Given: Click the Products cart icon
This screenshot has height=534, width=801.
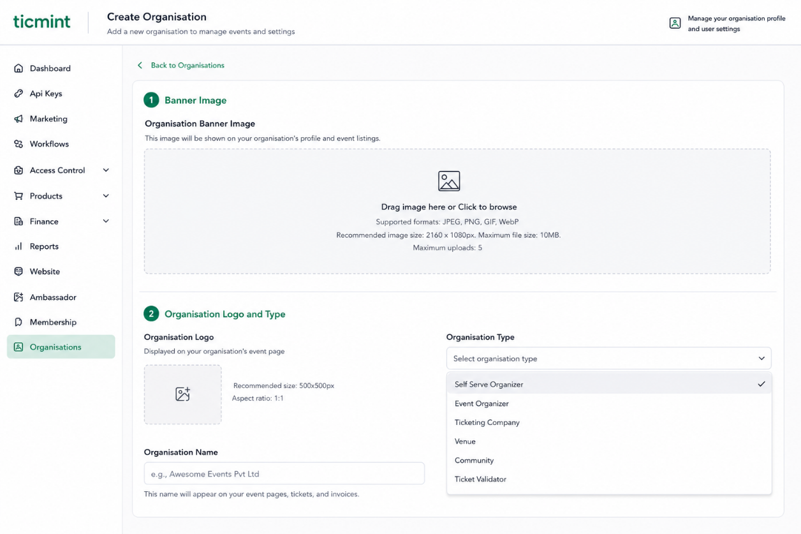Looking at the screenshot, I should 18,196.
